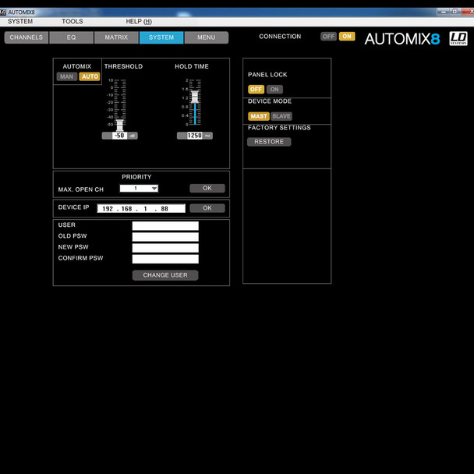Switch to the EQ tab
This screenshot has height=474, width=474.
[71, 37]
